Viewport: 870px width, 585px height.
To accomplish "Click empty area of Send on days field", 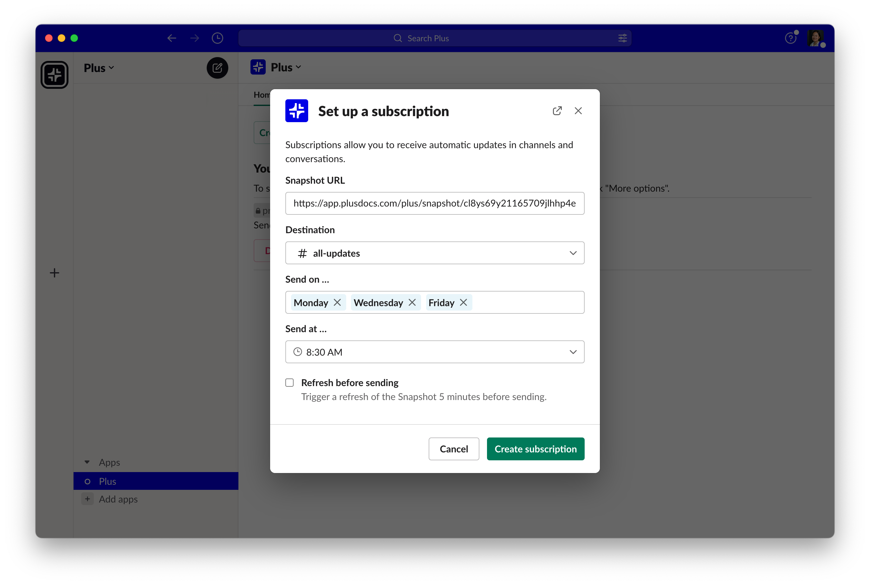I will (528, 303).
